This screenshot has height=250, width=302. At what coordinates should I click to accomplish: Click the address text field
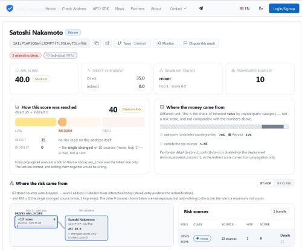point(50,43)
